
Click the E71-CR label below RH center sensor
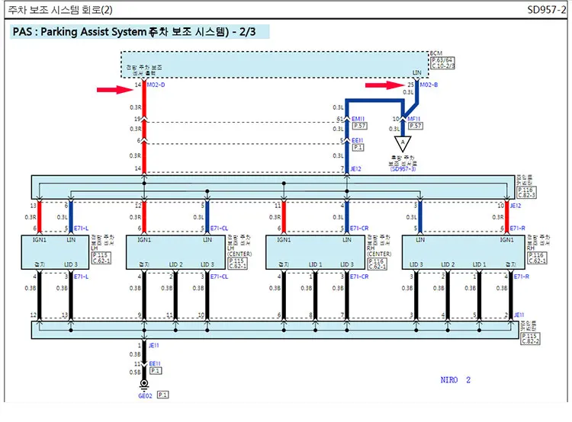tap(359, 277)
